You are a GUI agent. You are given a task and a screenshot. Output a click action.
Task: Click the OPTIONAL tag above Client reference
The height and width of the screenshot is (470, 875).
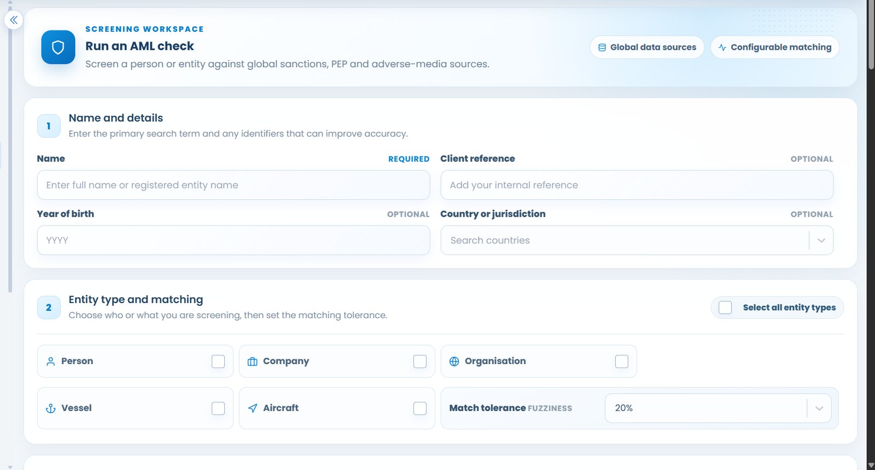click(x=812, y=159)
